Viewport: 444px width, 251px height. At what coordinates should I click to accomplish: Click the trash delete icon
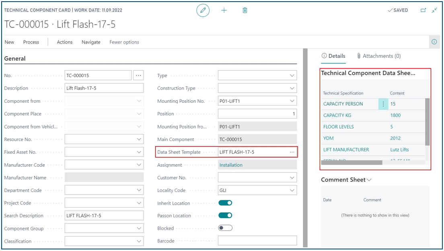point(245,10)
